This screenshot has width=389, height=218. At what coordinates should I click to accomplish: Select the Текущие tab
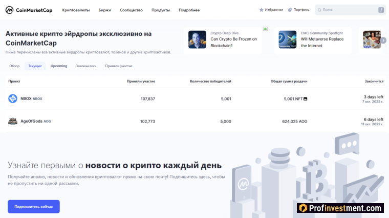[35, 66]
